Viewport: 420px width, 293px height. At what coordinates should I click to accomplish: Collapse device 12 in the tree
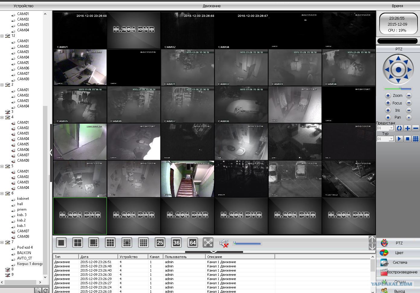click(x=2, y=36)
